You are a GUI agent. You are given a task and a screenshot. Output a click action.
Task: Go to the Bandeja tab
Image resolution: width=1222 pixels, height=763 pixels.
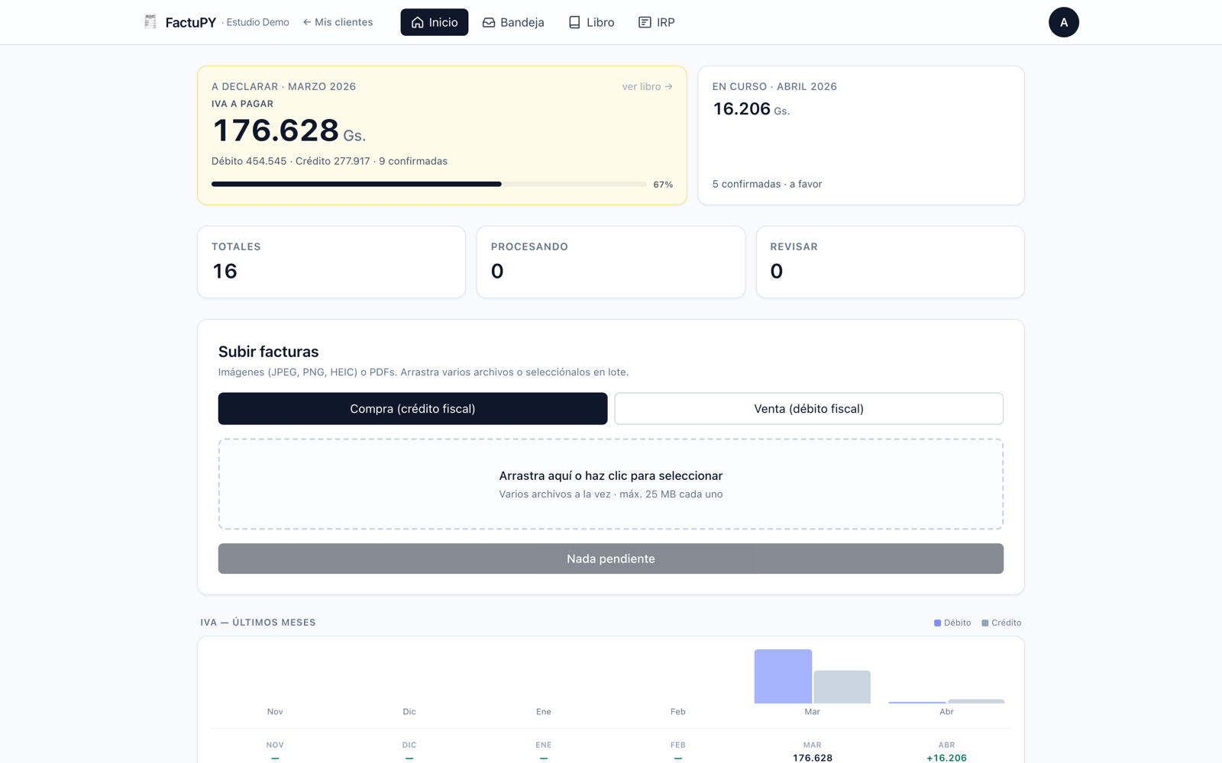[x=513, y=22]
